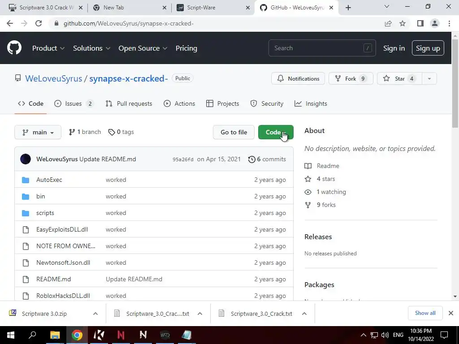Switch to the Pull requests tab
The image size is (459, 344).
coord(129,103)
